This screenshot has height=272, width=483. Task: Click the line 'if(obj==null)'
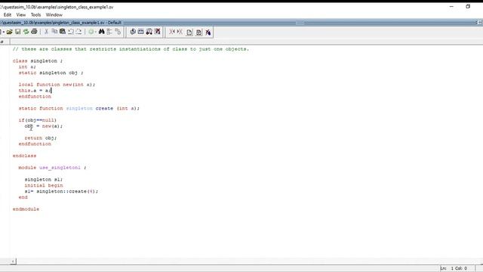(37, 120)
